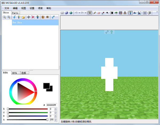The image size is (160, 125).
Task: Click the hex color input field
Action: tap(51, 105)
